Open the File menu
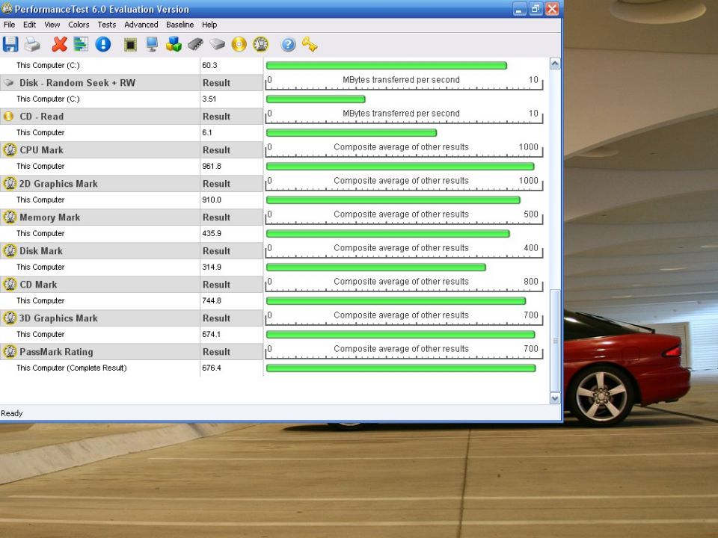 click(9, 25)
